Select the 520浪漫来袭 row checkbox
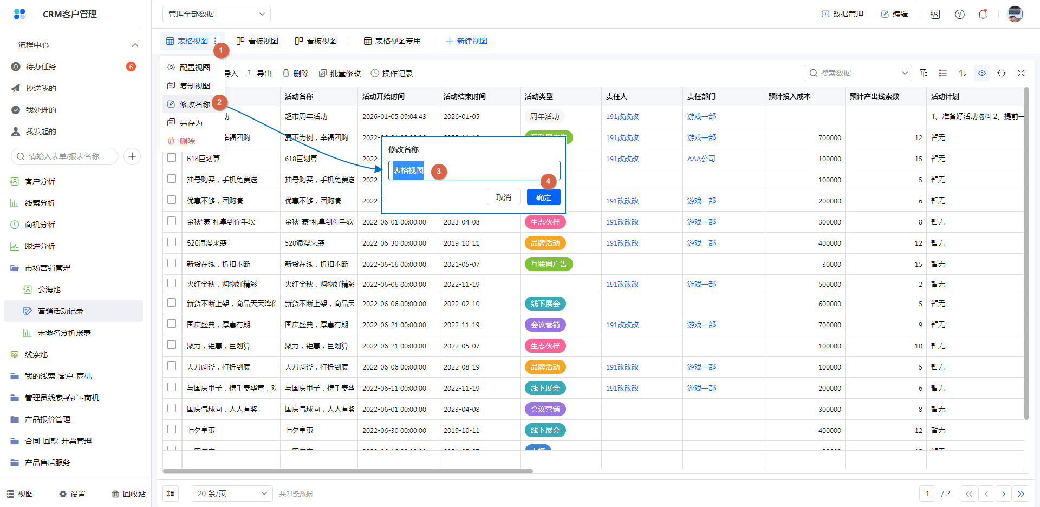1040x507 pixels. point(172,242)
